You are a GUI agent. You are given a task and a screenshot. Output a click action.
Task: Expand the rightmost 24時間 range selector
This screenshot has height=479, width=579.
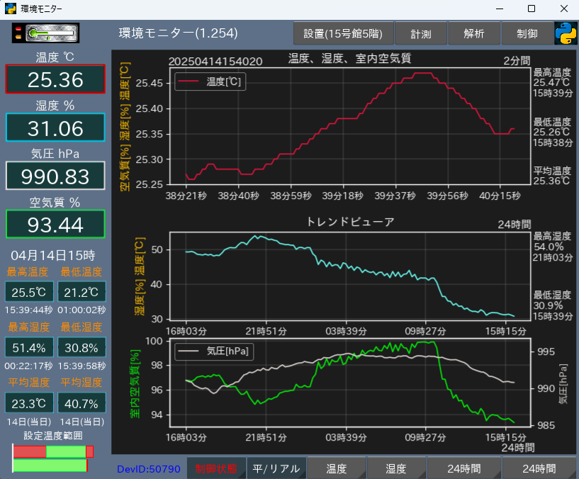point(539,468)
